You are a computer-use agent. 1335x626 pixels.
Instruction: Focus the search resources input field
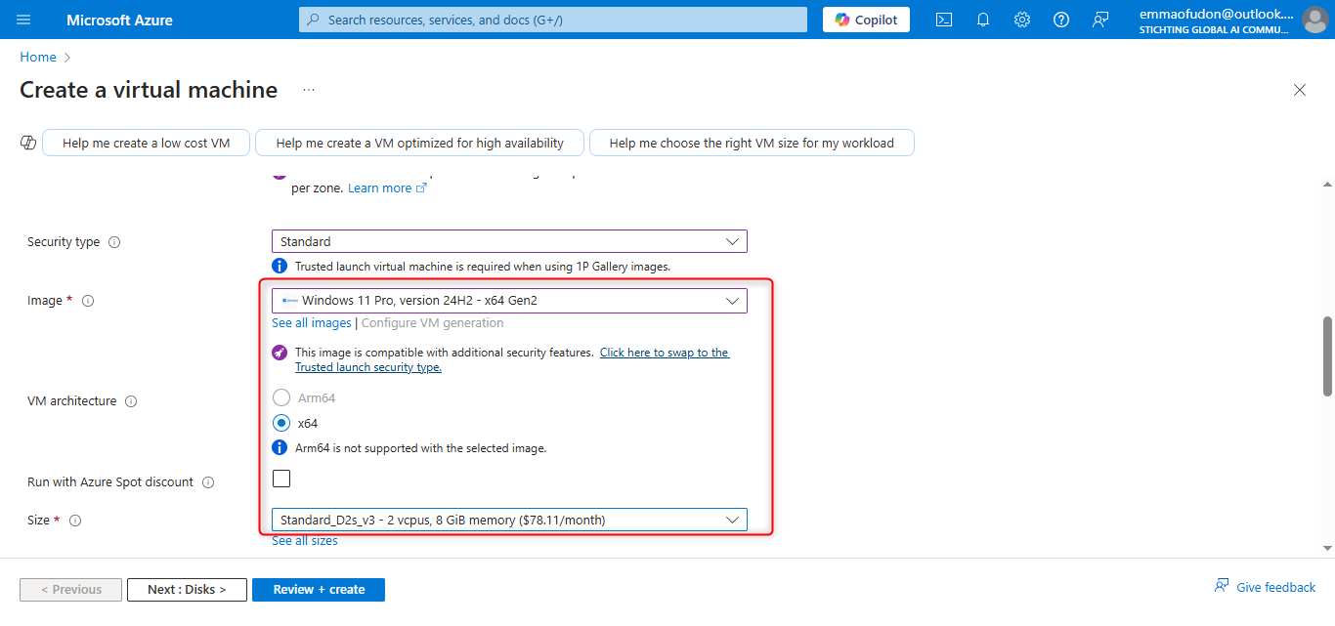tap(553, 20)
